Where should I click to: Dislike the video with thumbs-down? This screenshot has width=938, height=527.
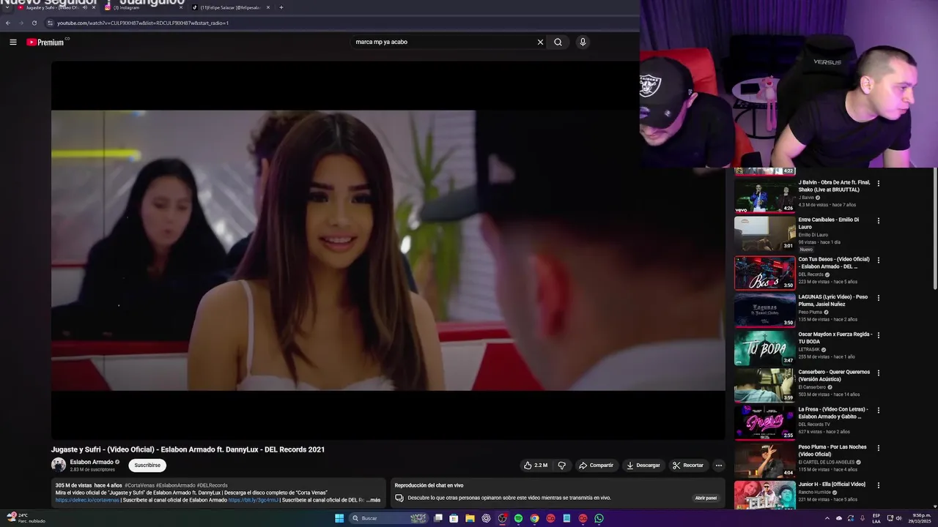pyautogui.click(x=561, y=466)
